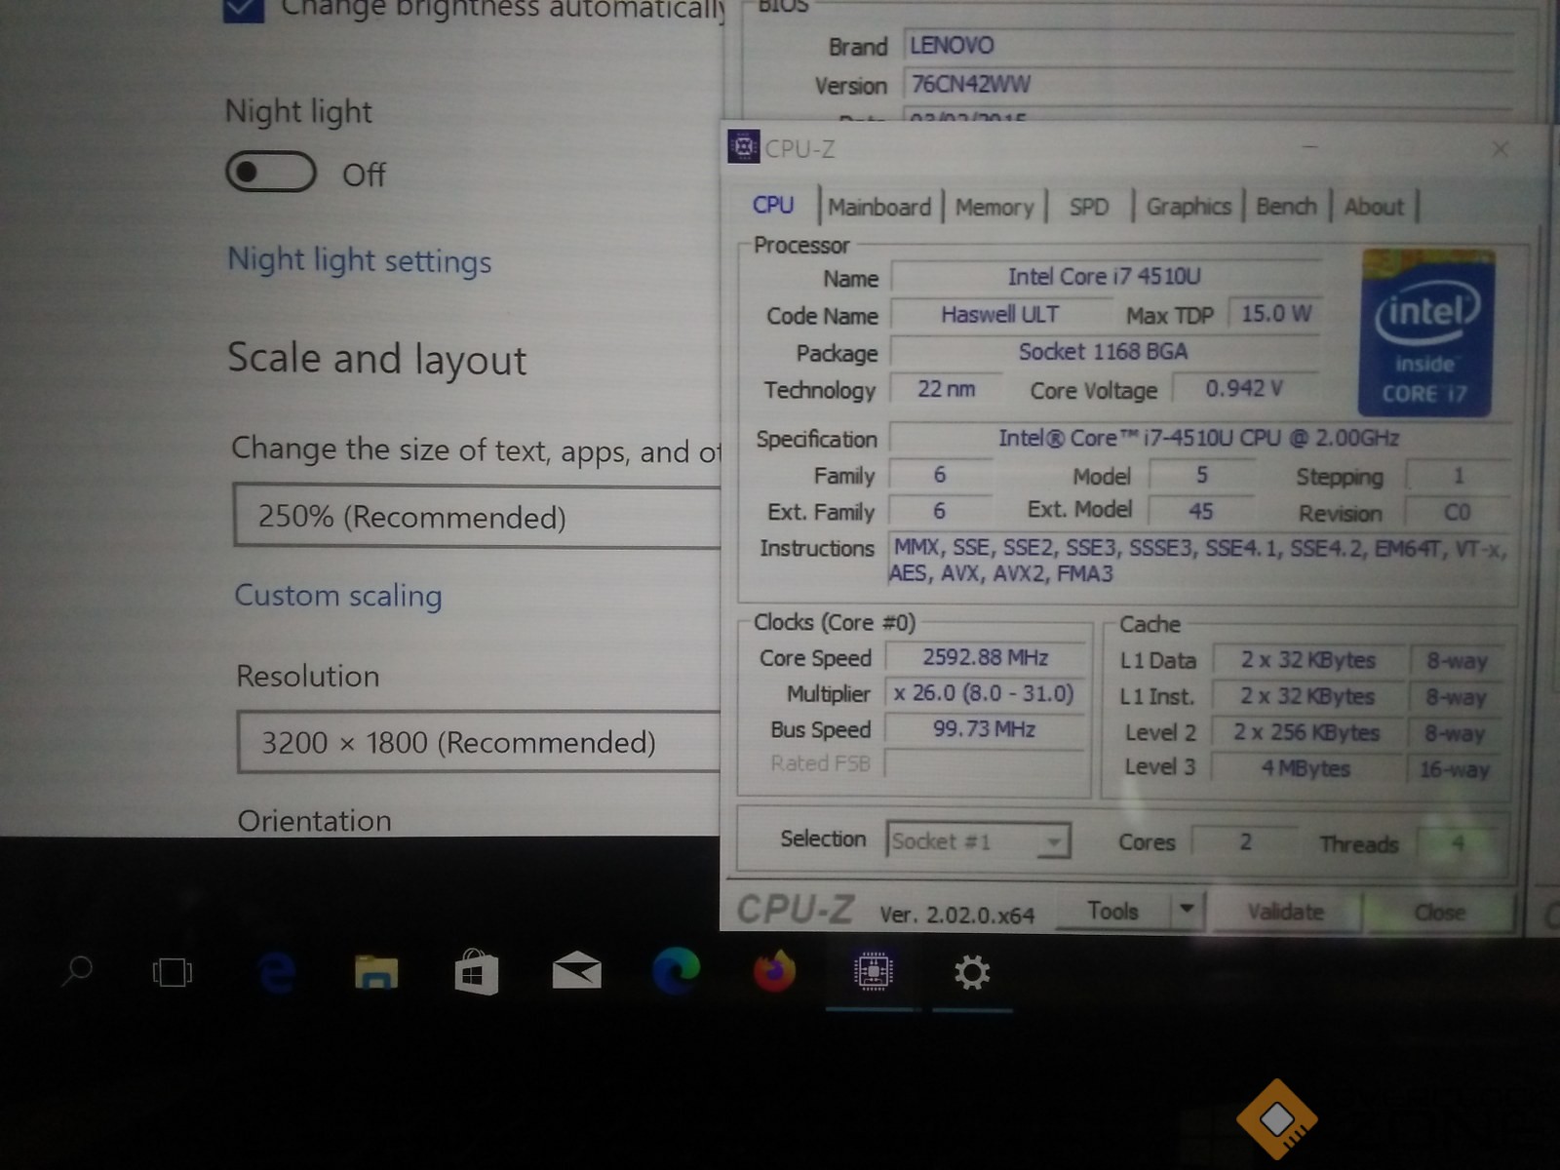Click the Level 3 cache value 4 MBytes
Screen dimensions: 1560x1170
[x=1306, y=768]
